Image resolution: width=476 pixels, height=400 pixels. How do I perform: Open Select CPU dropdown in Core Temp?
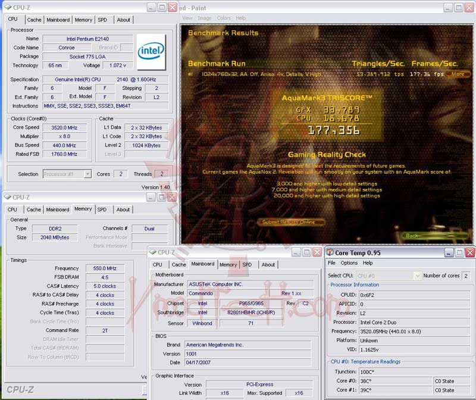(x=418, y=276)
